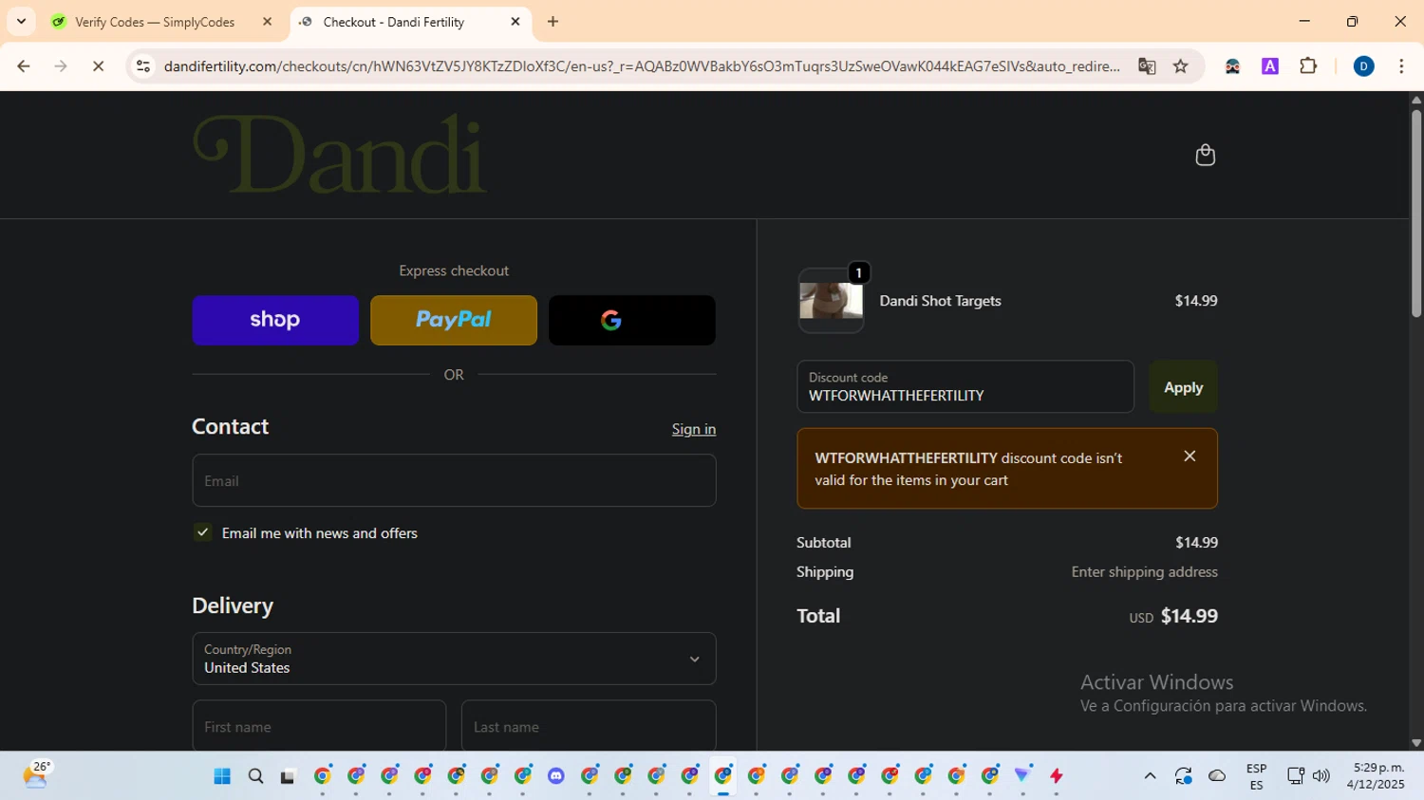
Task: Click the Express checkout label
Action: [x=454, y=270]
